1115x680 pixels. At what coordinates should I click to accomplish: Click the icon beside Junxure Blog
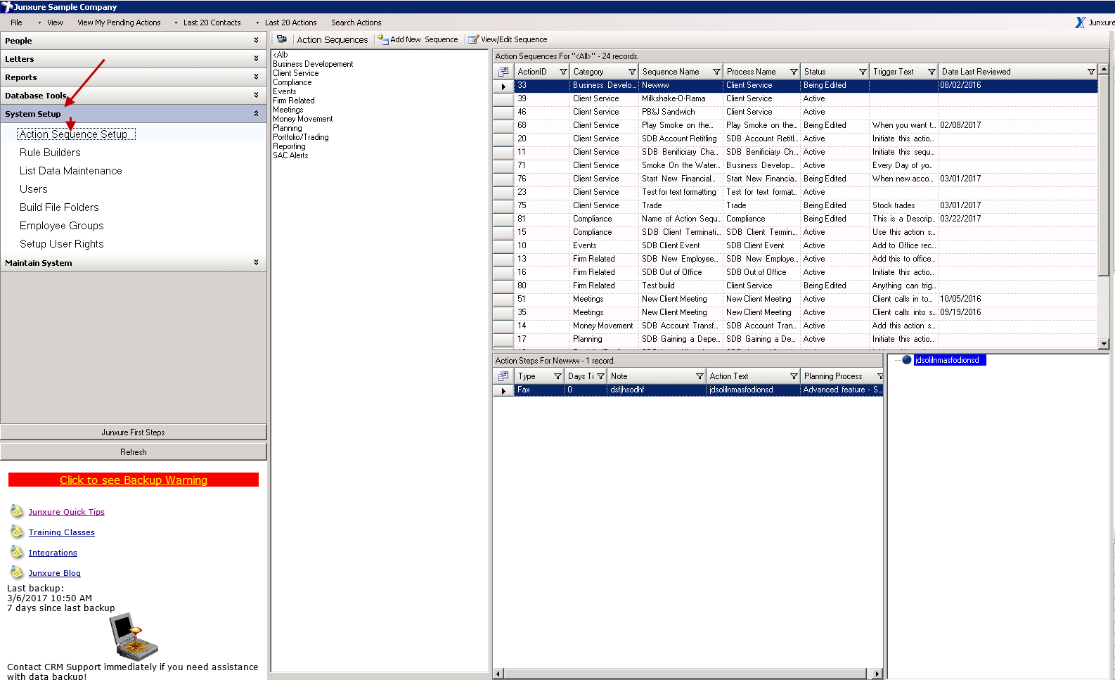[17, 572]
